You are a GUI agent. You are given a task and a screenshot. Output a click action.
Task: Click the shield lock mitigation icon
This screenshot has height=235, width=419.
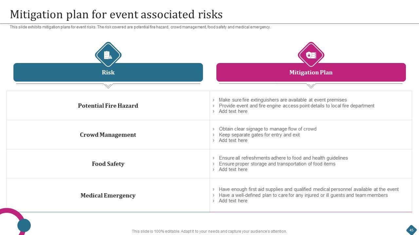311,55
